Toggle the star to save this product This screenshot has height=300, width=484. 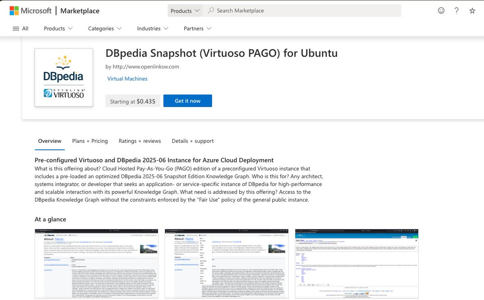pos(472,10)
